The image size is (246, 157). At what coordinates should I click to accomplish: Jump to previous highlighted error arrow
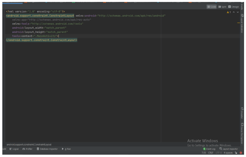tap(234, 12)
